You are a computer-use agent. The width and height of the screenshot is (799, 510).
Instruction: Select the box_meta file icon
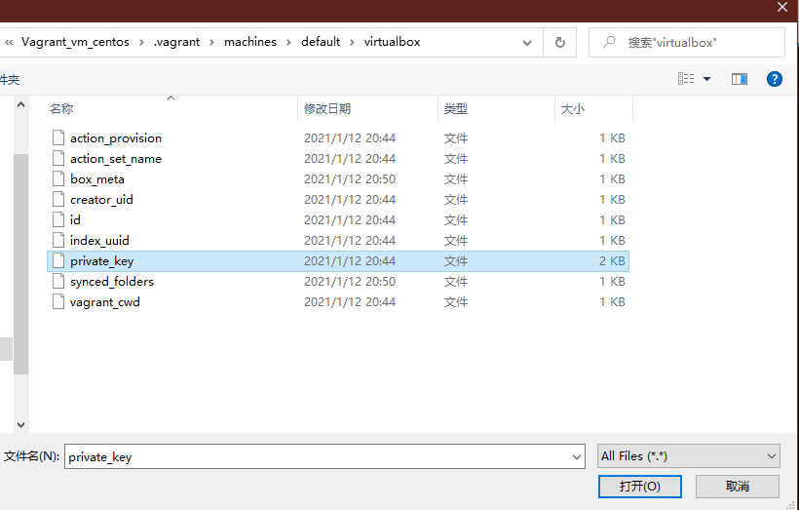[x=58, y=179]
